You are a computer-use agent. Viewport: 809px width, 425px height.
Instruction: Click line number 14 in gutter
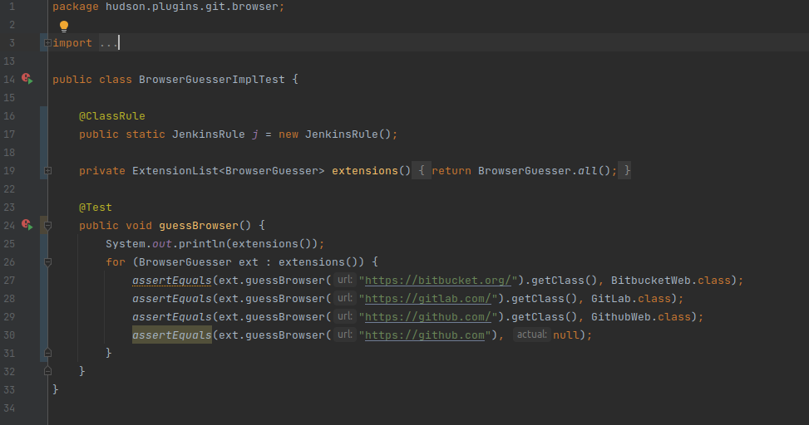pyautogui.click(x=9, y=80)
